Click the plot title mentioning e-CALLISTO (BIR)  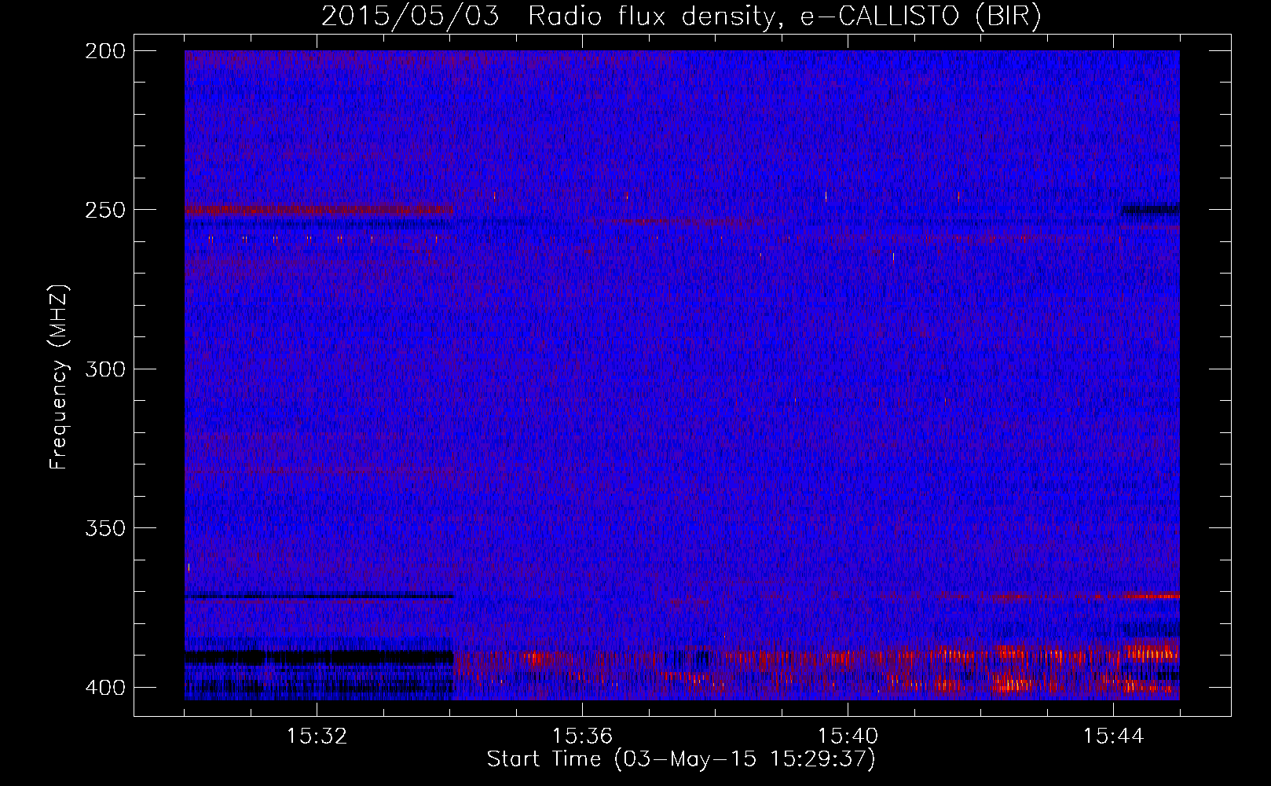click(x=681, y=16)
